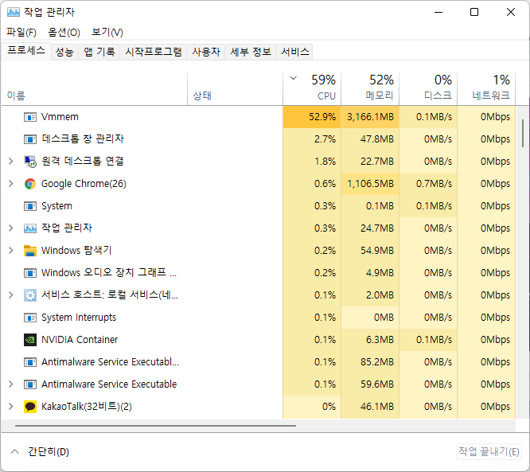Click the 작업 관리자 process row icon

(x=30, y=228)
